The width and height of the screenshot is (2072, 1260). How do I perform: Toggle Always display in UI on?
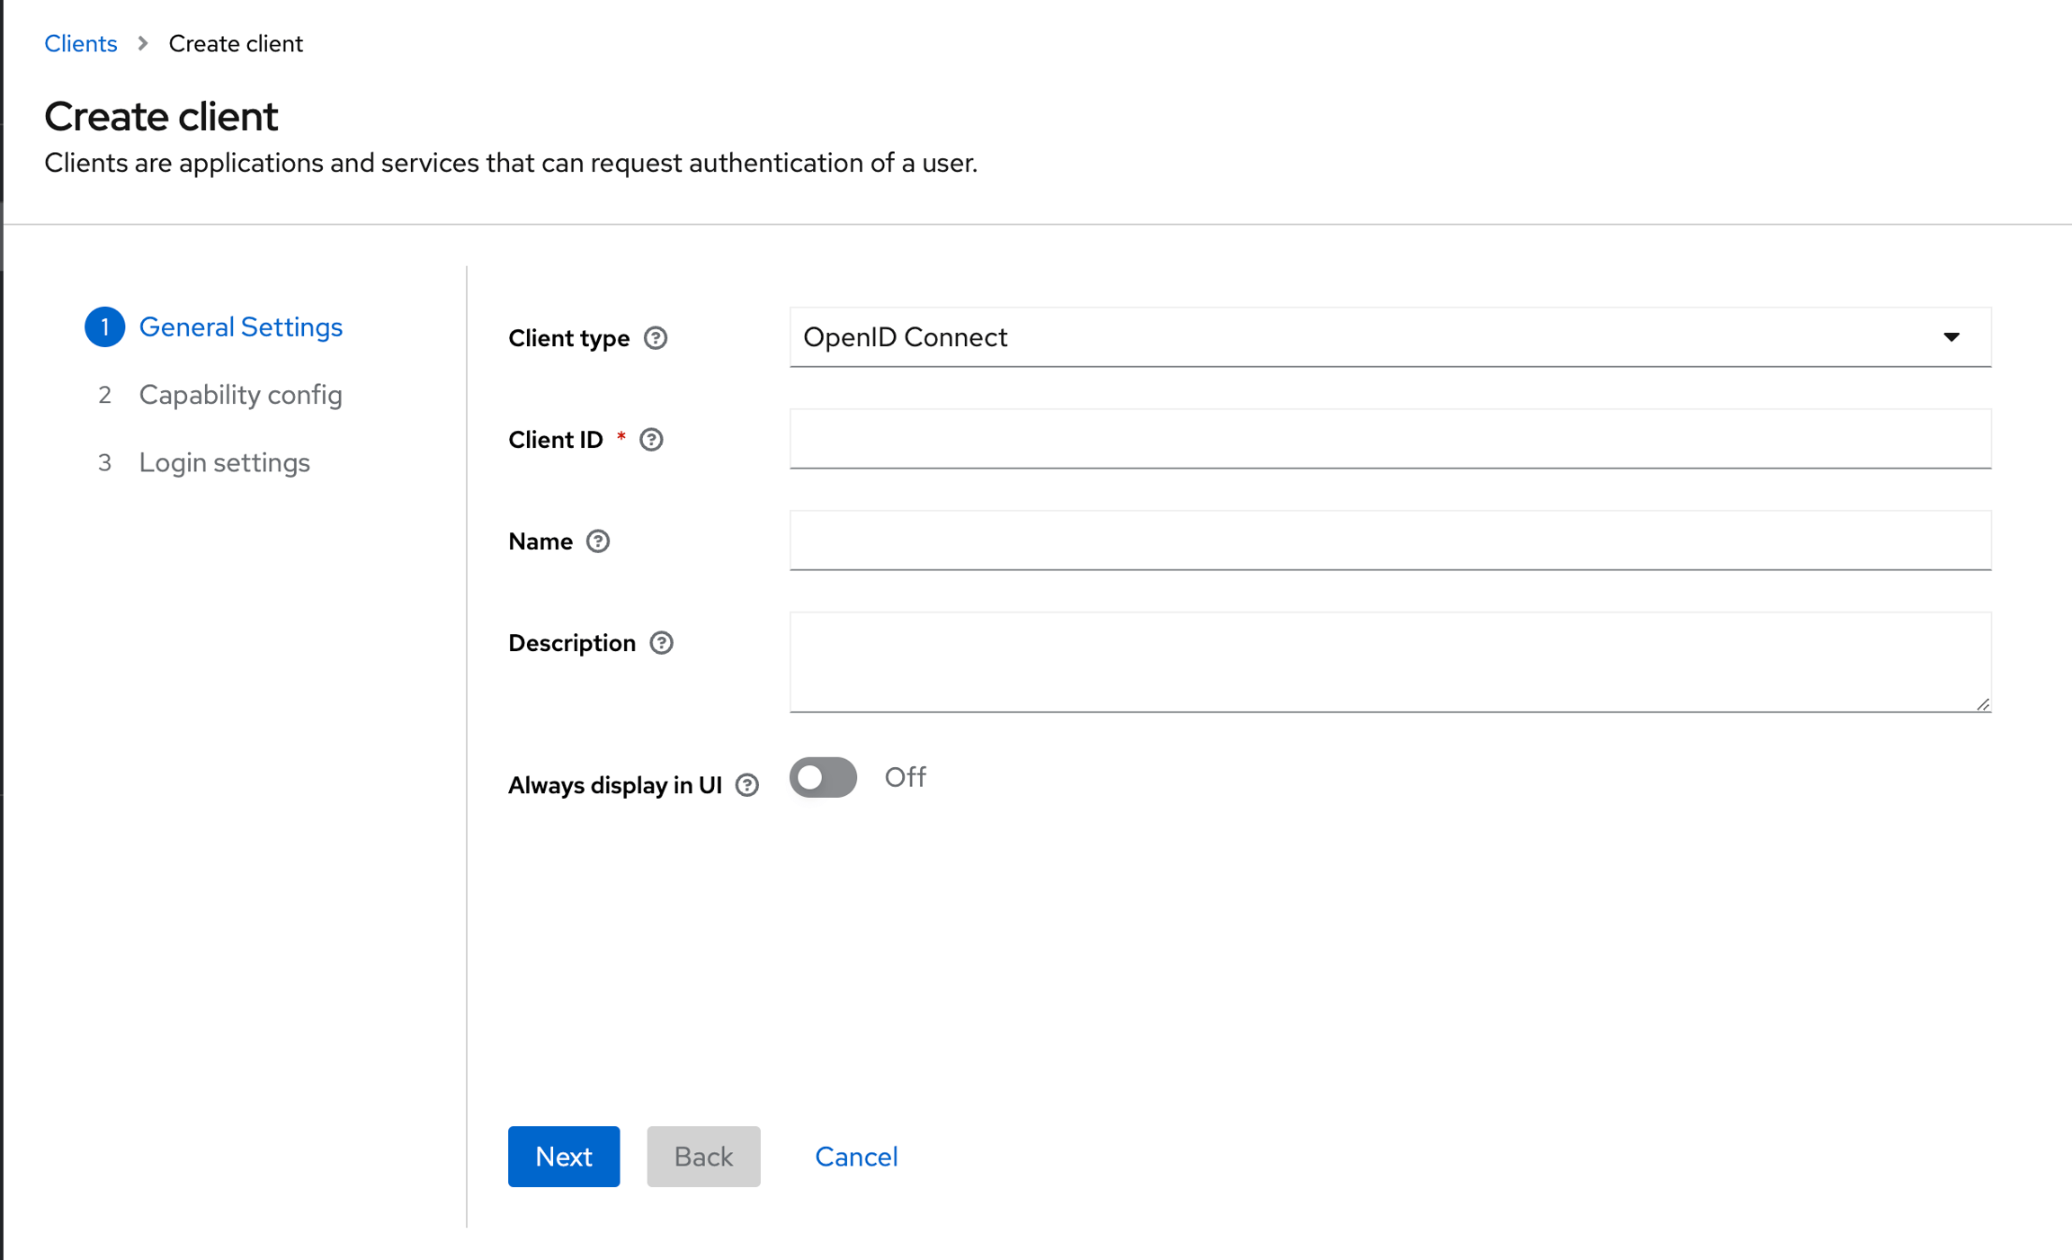(822, 777)
